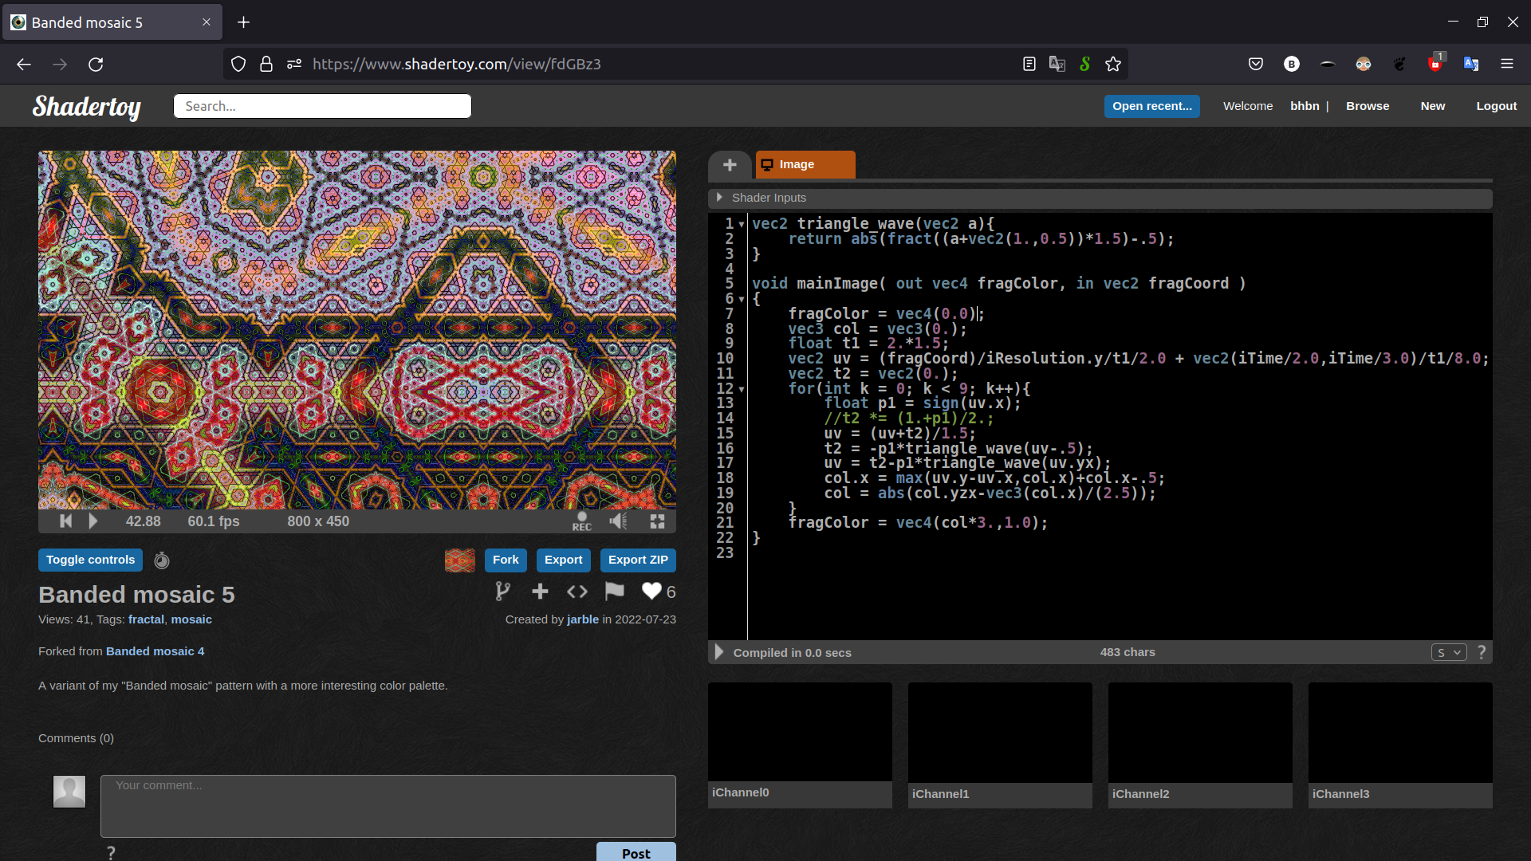This screenshot has width=1531, height=861.
Task: Click the shader version dropdown arrow
Action: point(1455,652)
